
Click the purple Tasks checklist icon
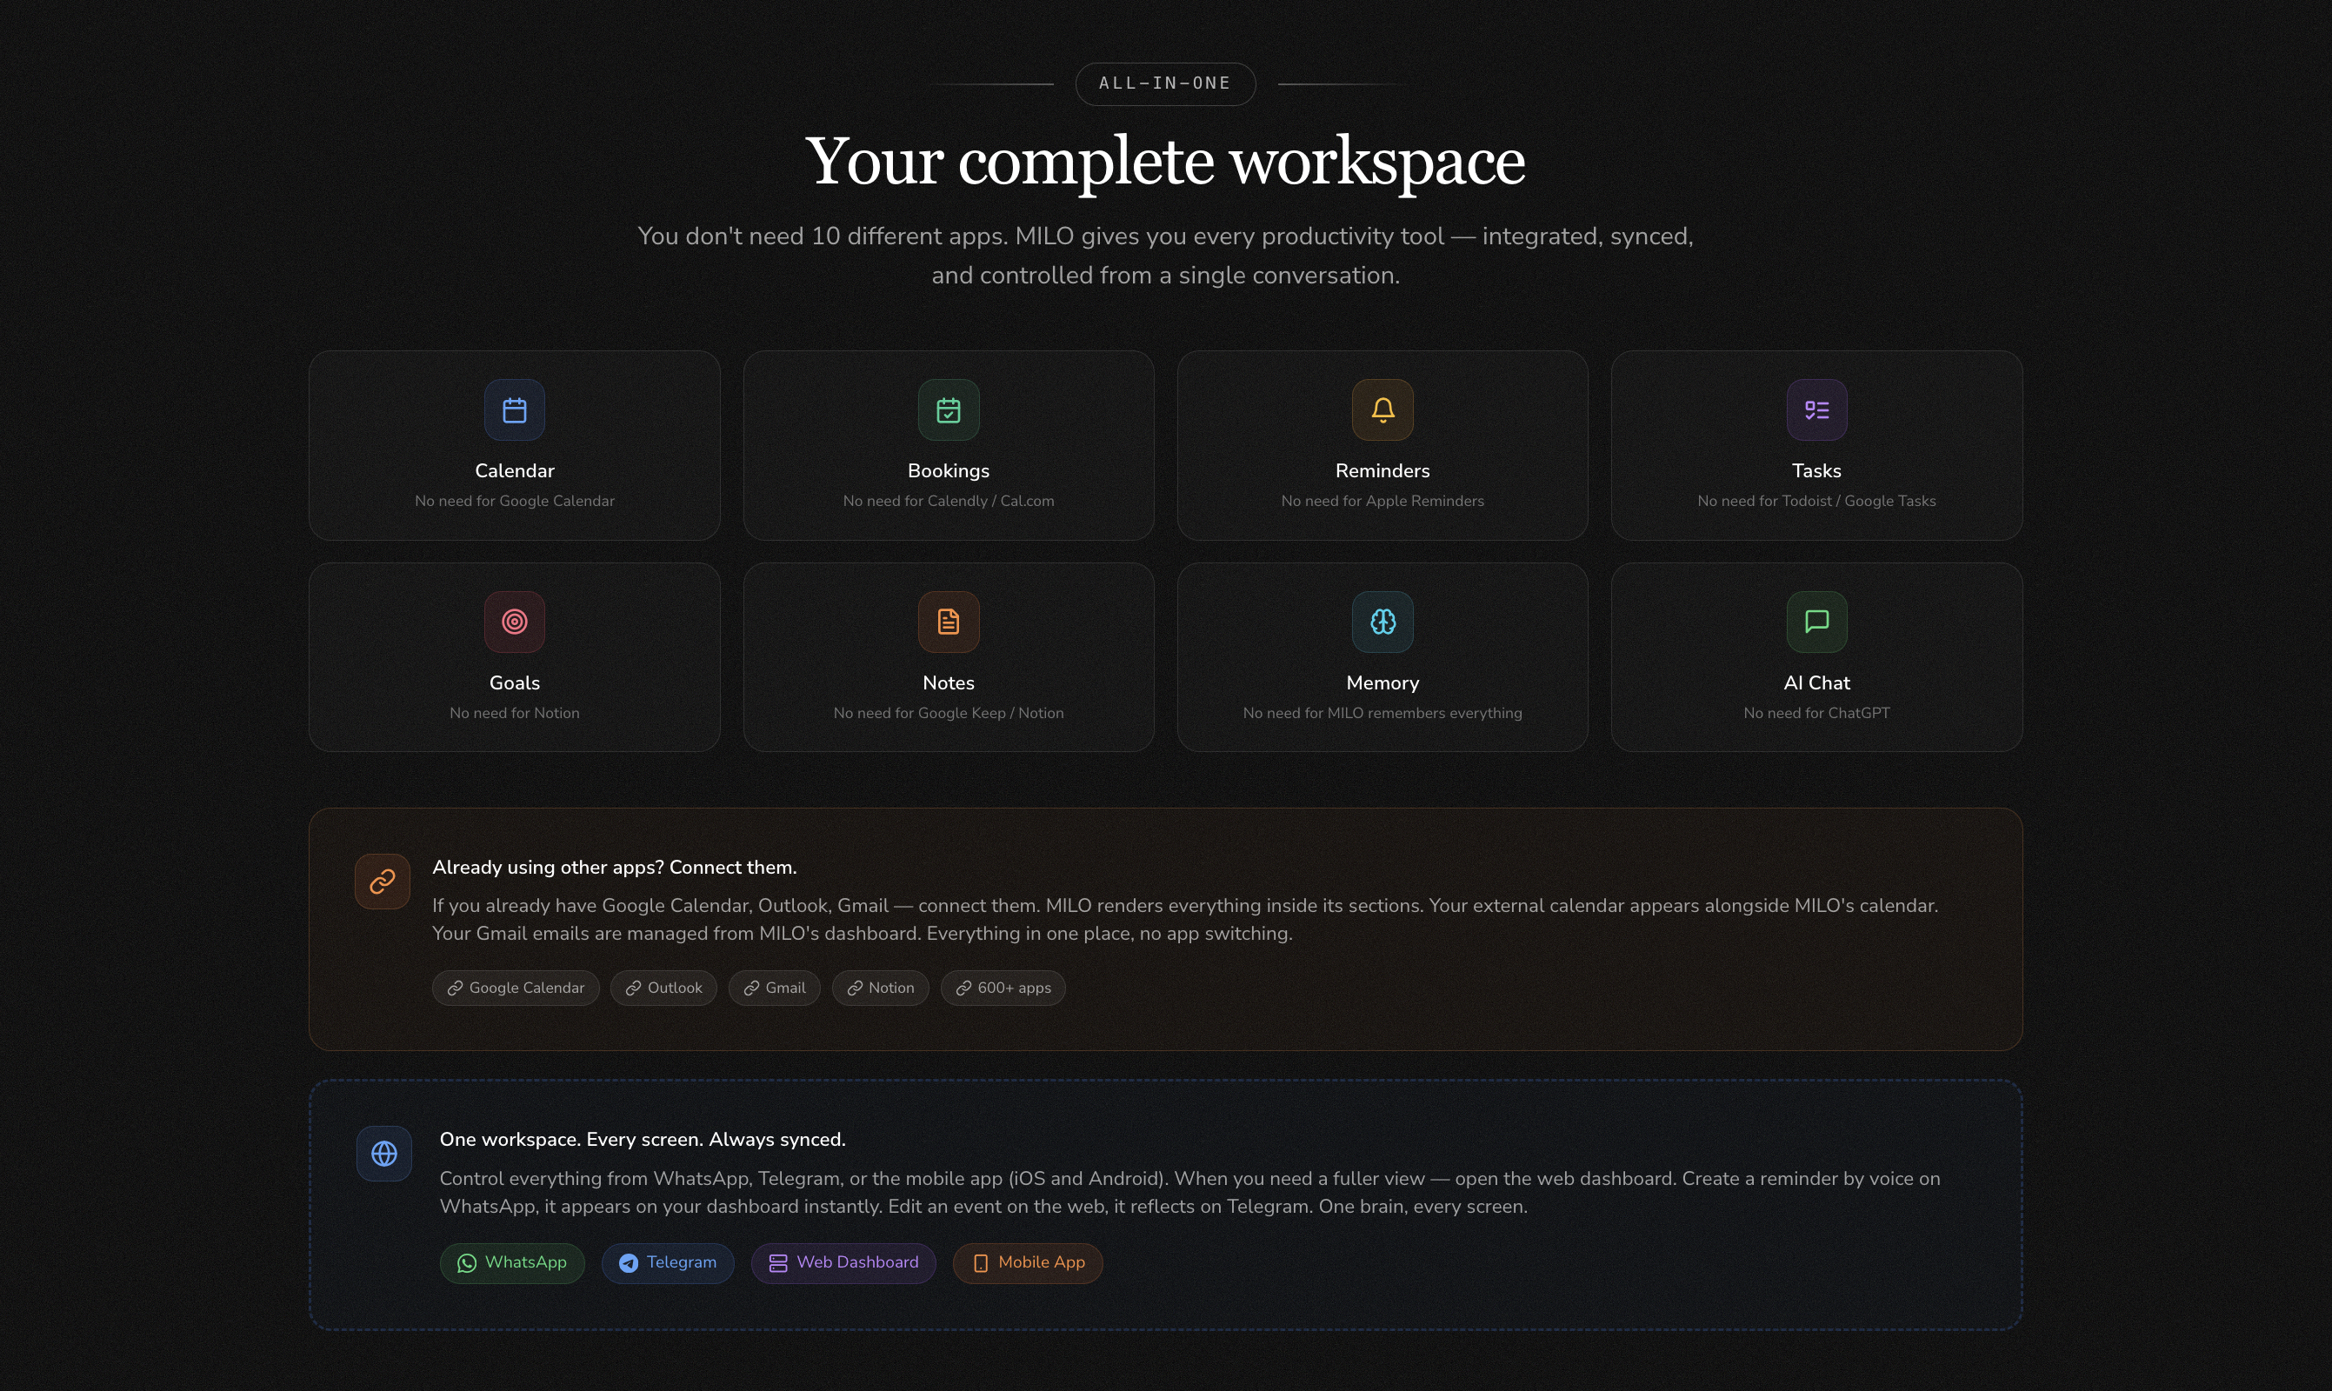point(1816,409)
